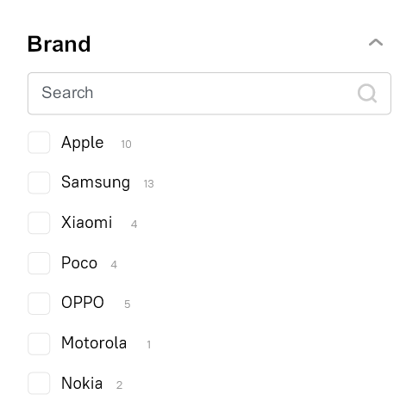
Task: Tick the Samsung checkbox
Action: coord(39,182)
